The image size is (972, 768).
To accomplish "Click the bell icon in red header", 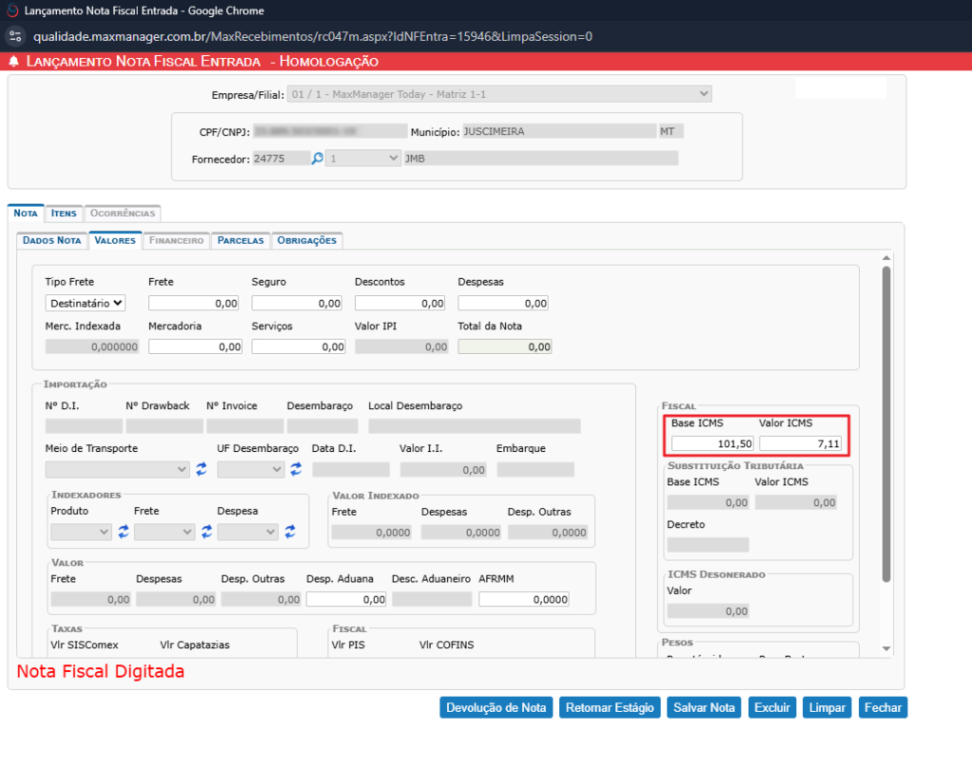I will (13, 62).
